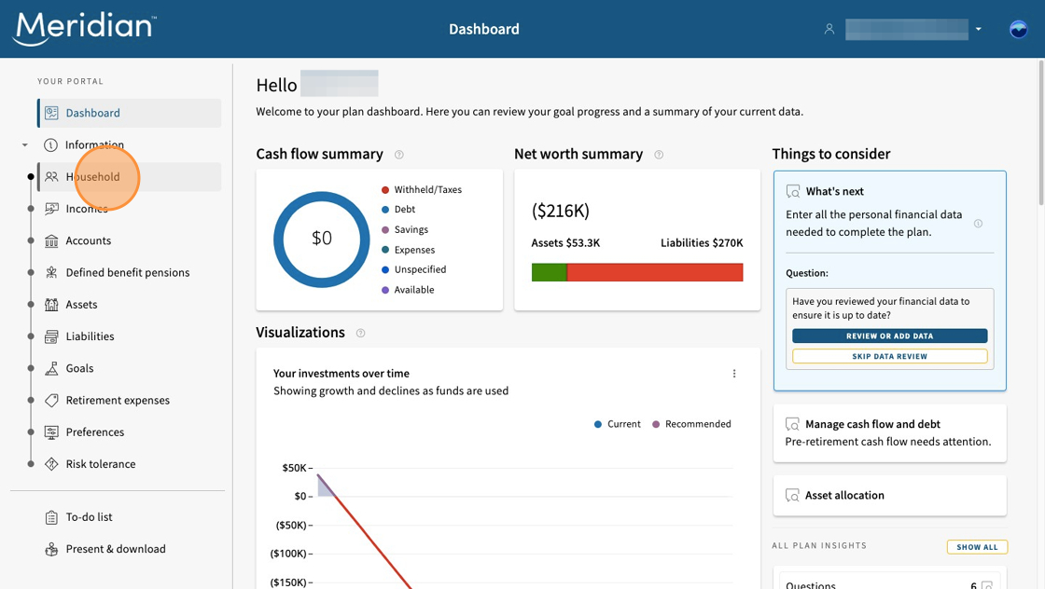Go to the Dashboard menu item
Viewport: 1045px width, 589px height.
point(130,113)
